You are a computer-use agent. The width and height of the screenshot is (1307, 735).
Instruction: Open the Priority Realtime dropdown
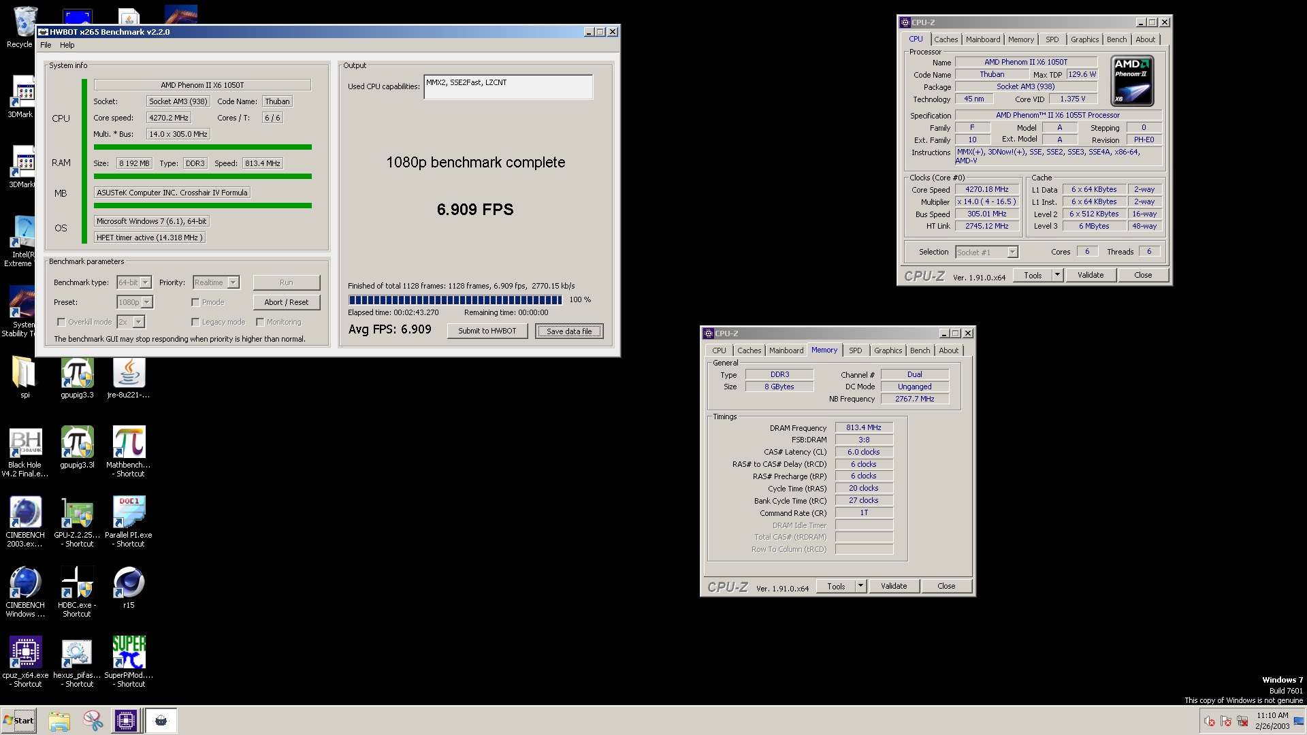click(x=216, y=282)
